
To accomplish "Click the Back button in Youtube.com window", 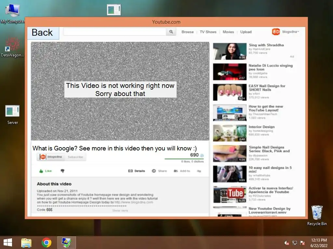I will [x=43, y=33].
